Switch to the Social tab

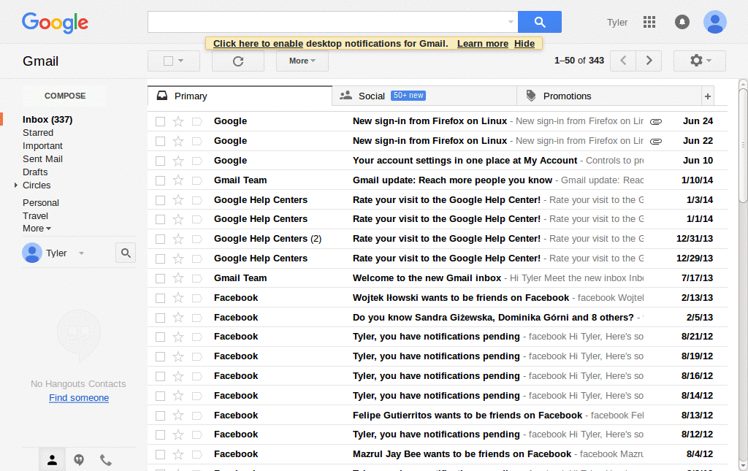pyautogui.click(x=424, y=96)
